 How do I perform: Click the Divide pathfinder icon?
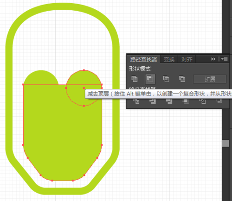click(136, 101)
